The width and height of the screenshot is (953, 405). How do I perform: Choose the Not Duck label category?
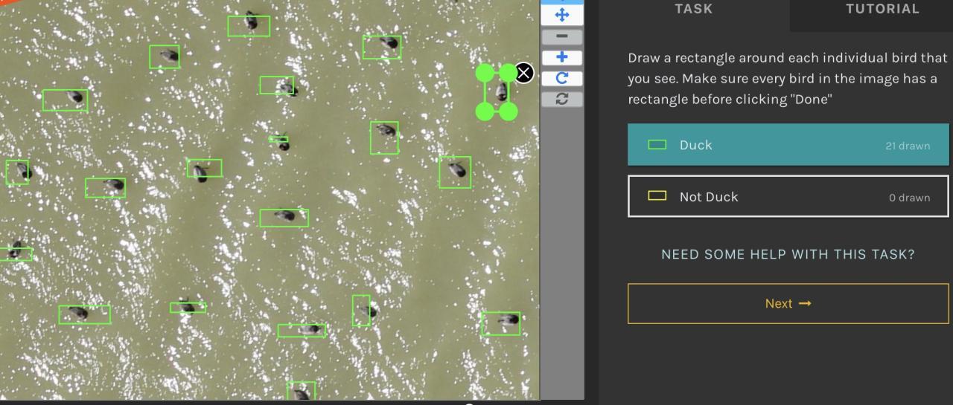tap(788, 197)
